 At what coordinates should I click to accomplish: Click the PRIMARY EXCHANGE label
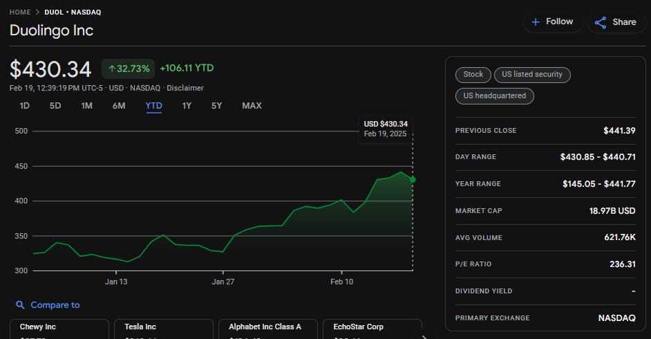(493, 318)
